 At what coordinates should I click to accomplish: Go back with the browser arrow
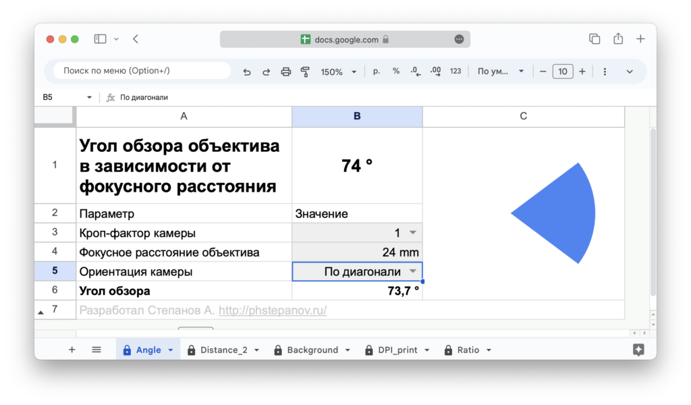click(136, 39)
